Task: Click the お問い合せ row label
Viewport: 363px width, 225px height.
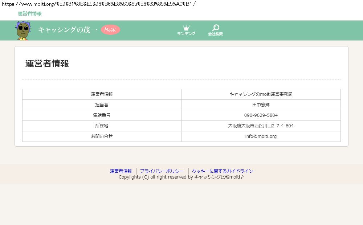Action: click(x=102, y=136)
